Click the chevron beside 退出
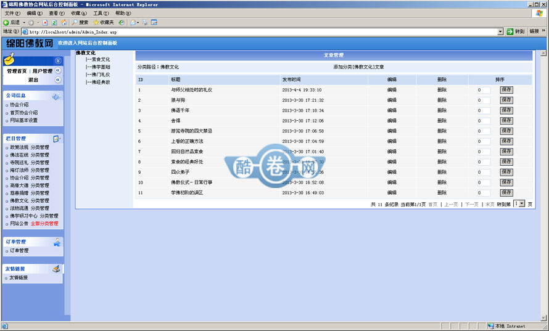549x331 pixels. tap(58, 80)
